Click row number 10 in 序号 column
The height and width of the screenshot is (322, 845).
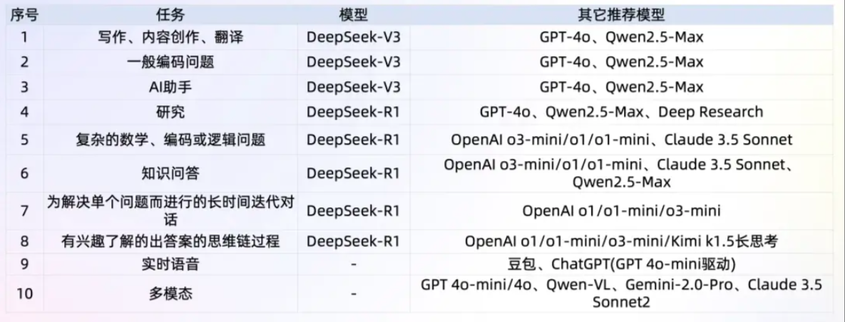point(24,294)
